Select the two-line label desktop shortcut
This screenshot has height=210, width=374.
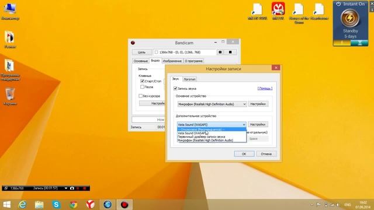tap(299, 13)
